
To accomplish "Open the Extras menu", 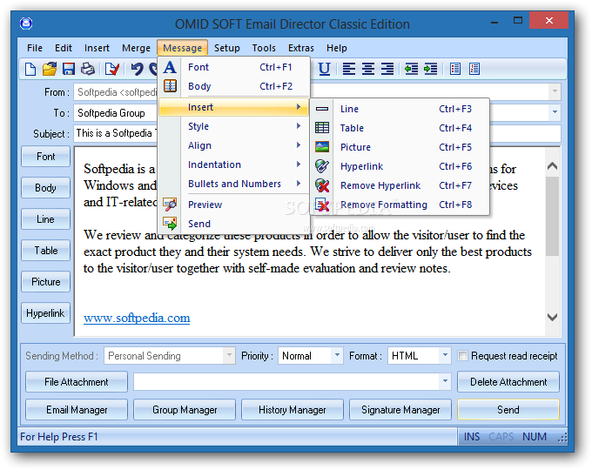I will [x=301, y=48].
